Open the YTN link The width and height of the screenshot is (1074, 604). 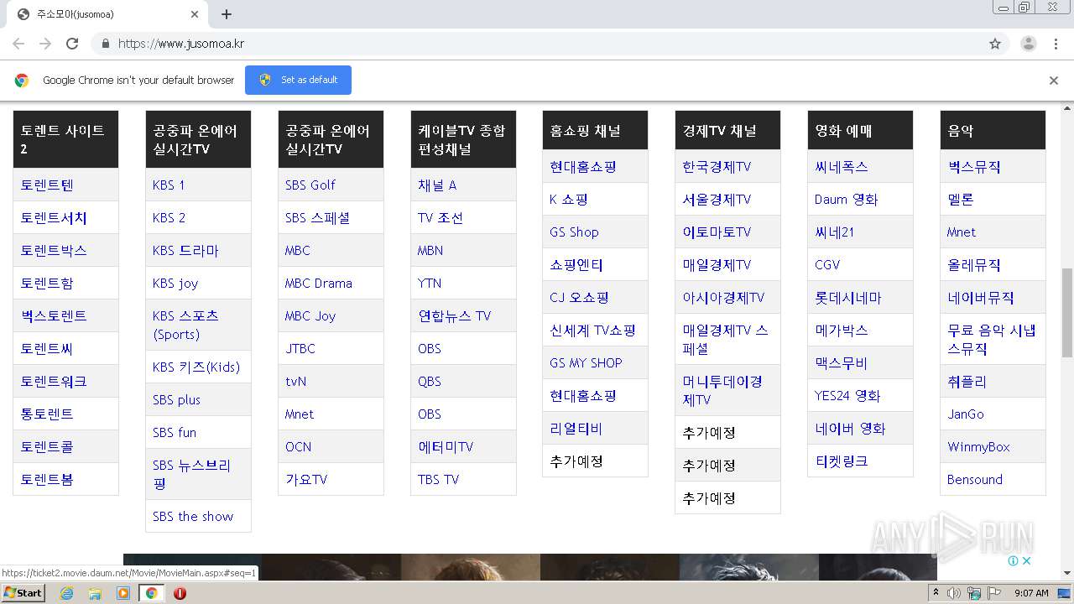click(x=430, y=283)
